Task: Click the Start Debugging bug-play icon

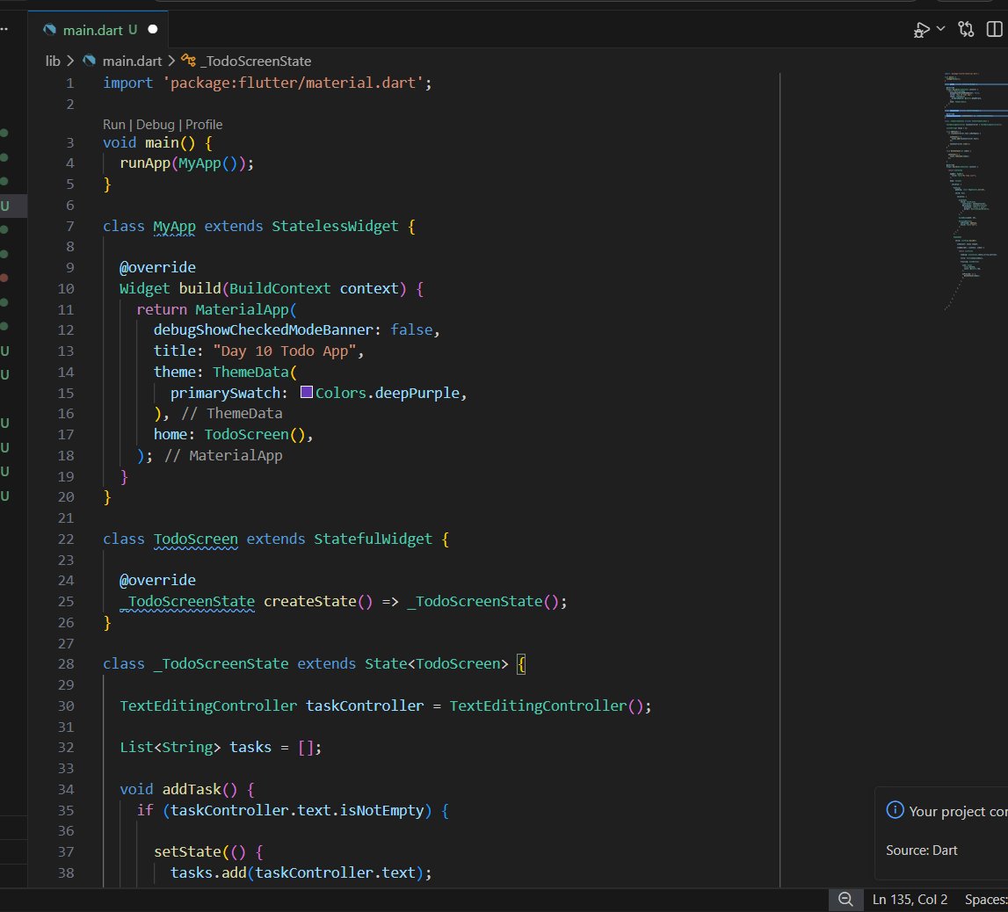Action: (x=921, y=30)
